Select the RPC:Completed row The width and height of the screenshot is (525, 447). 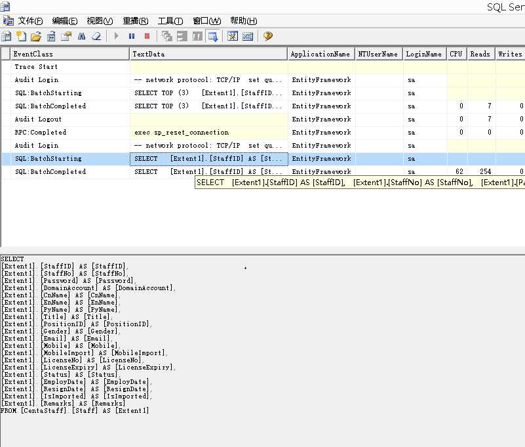262,132
